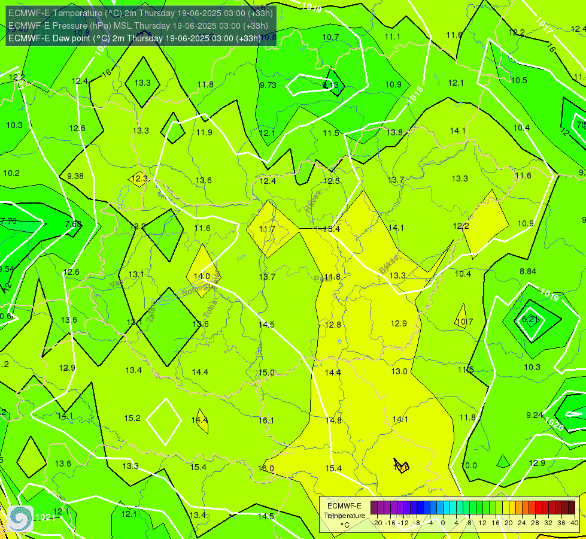Click the ECMWF-E Temperature °C legend title
This screenshot has height=539, width=586.
tap(344, 516)
